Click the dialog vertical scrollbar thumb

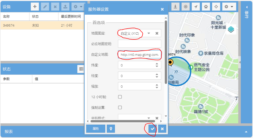166,52
